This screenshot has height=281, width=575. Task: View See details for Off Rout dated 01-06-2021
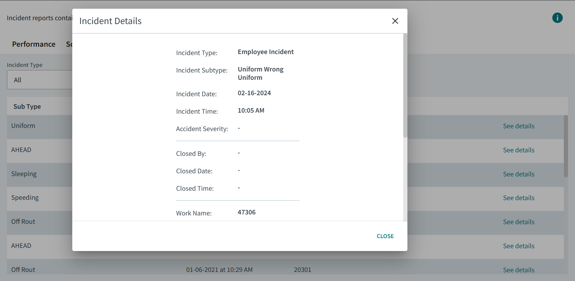[x=518, y=270]
